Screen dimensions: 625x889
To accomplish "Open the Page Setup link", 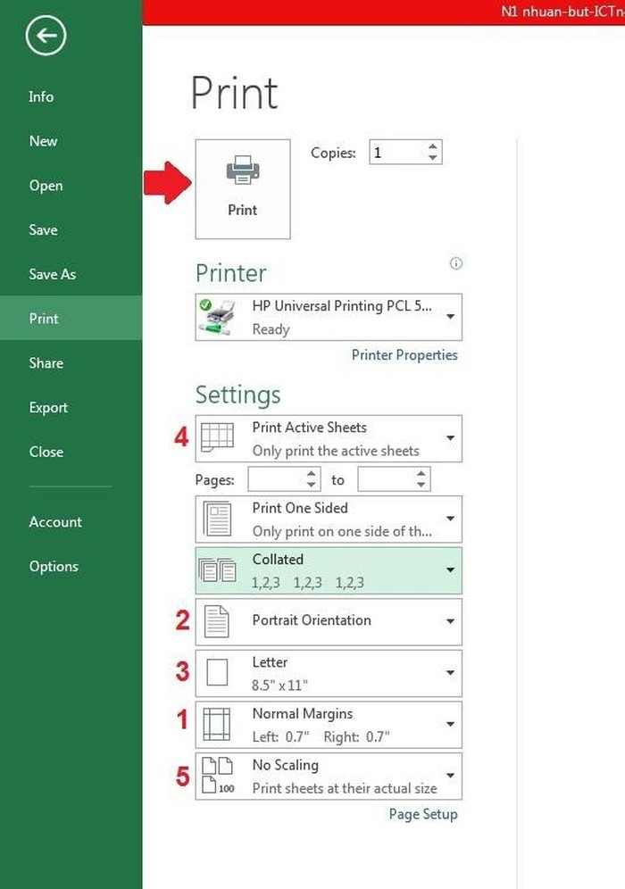I will pos(423,814).
